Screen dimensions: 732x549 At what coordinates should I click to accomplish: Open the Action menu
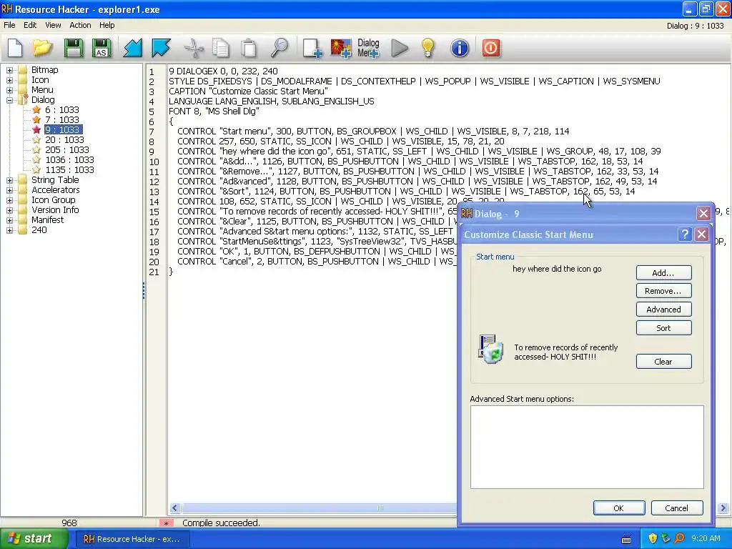tap(80, 25)
